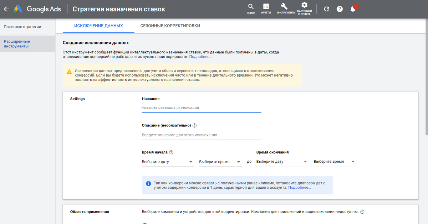Click the vertical page scrollbar
The height and width of the screenshot is (224, 428).
point(426,77)
